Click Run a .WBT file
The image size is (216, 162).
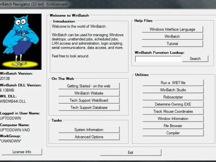173,83
